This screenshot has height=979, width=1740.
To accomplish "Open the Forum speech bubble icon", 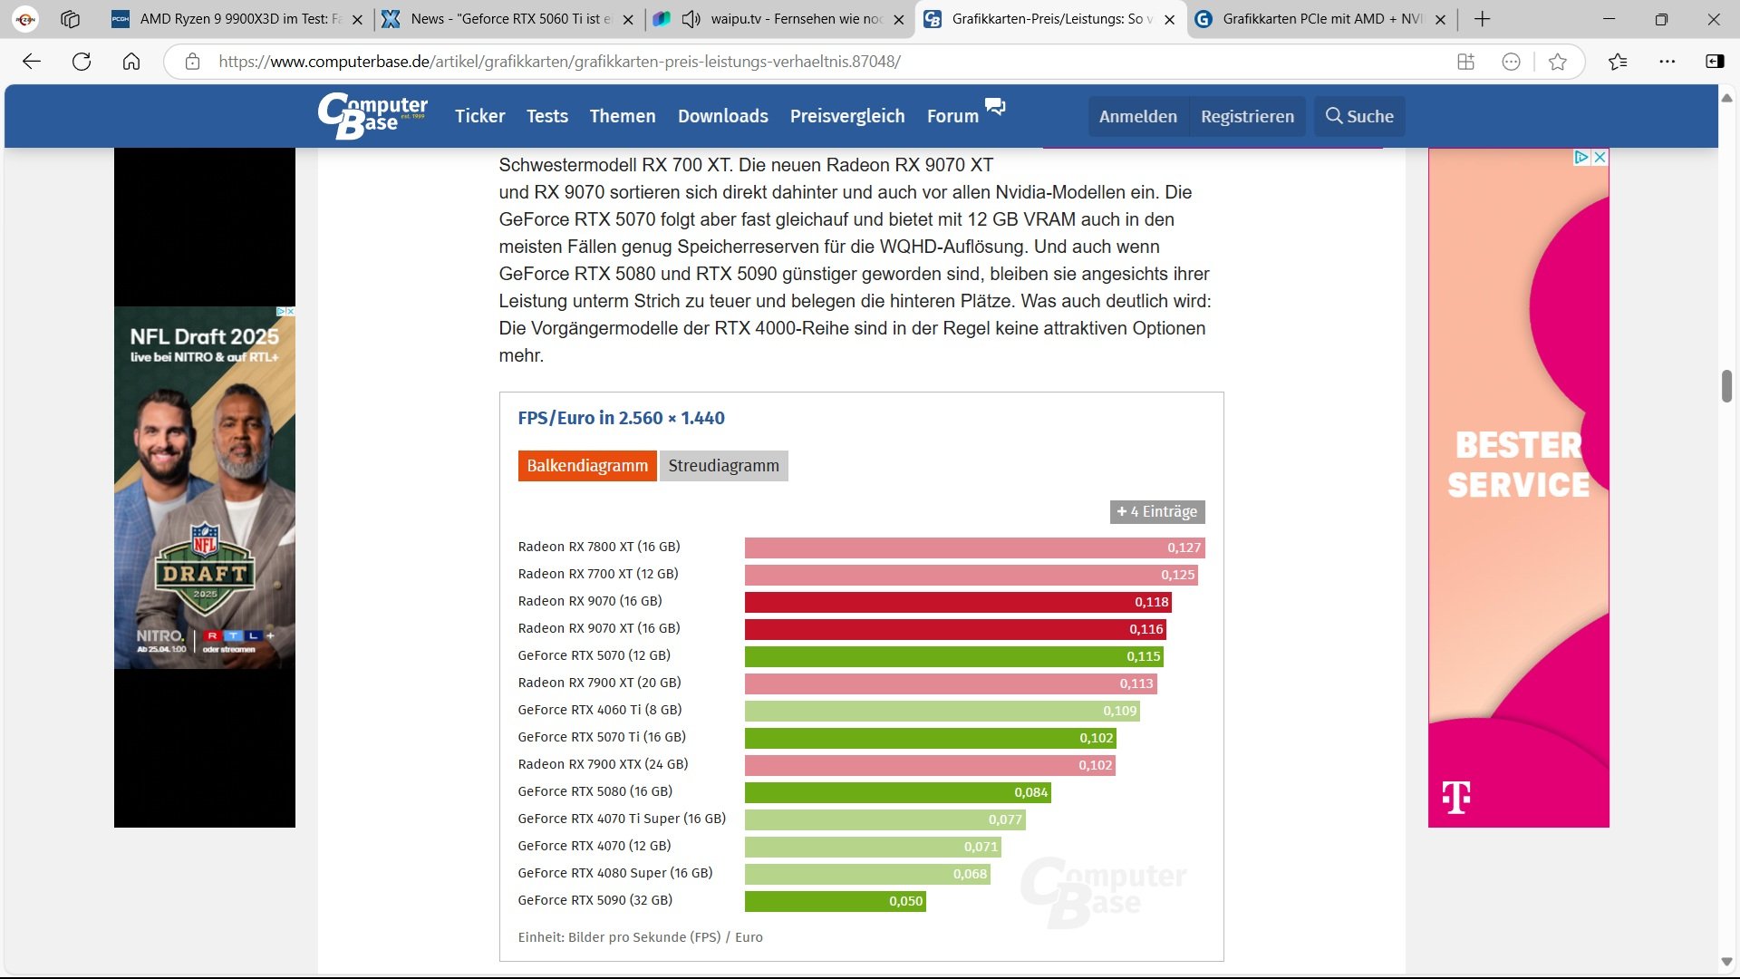I will (995, 107).
